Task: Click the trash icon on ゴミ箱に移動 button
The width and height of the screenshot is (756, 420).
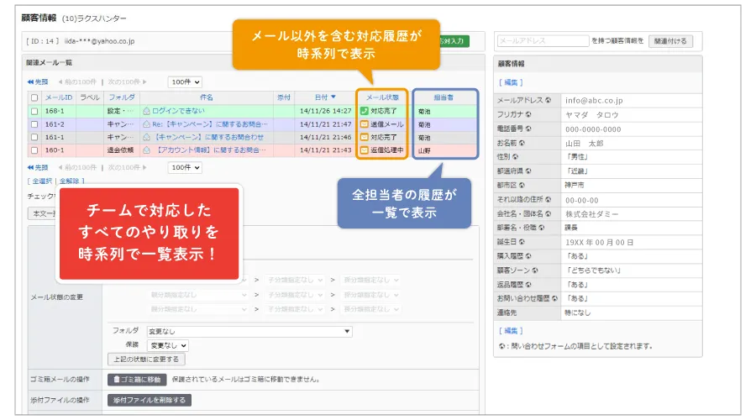Action: 116,379
